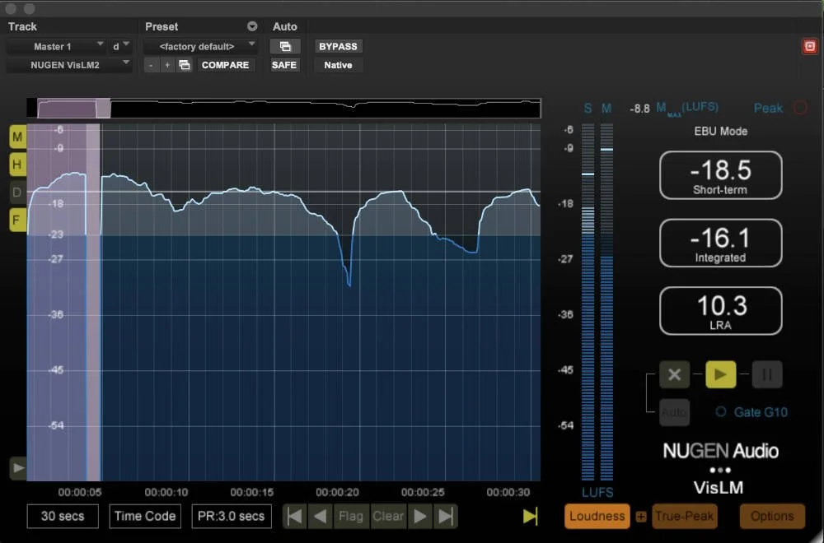Change the Time Code display mode
The height and width of the screenshot is (543, 824).
(145, 516)
